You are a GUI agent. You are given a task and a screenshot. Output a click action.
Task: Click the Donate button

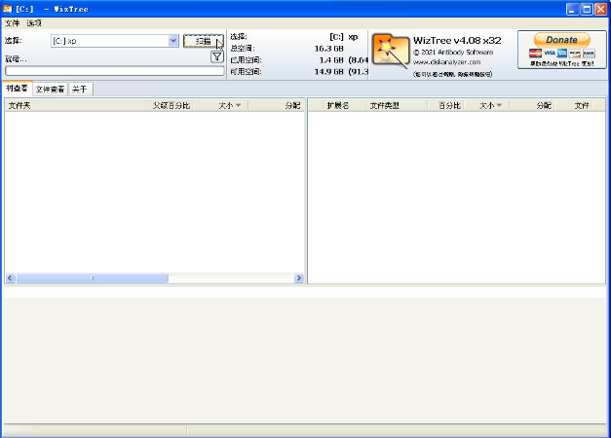(561, 40)
